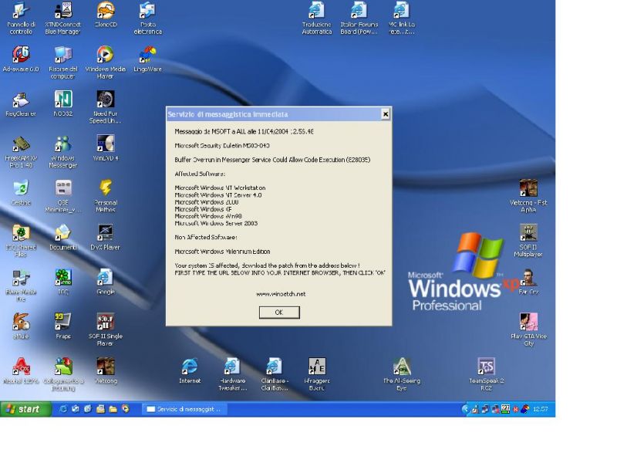
Task: Open Pannello di controllo desktop icon
Action: click(21, 19)
